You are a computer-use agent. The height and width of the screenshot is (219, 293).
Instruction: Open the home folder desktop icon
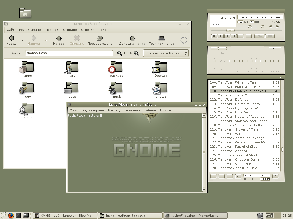pos(25,13)
